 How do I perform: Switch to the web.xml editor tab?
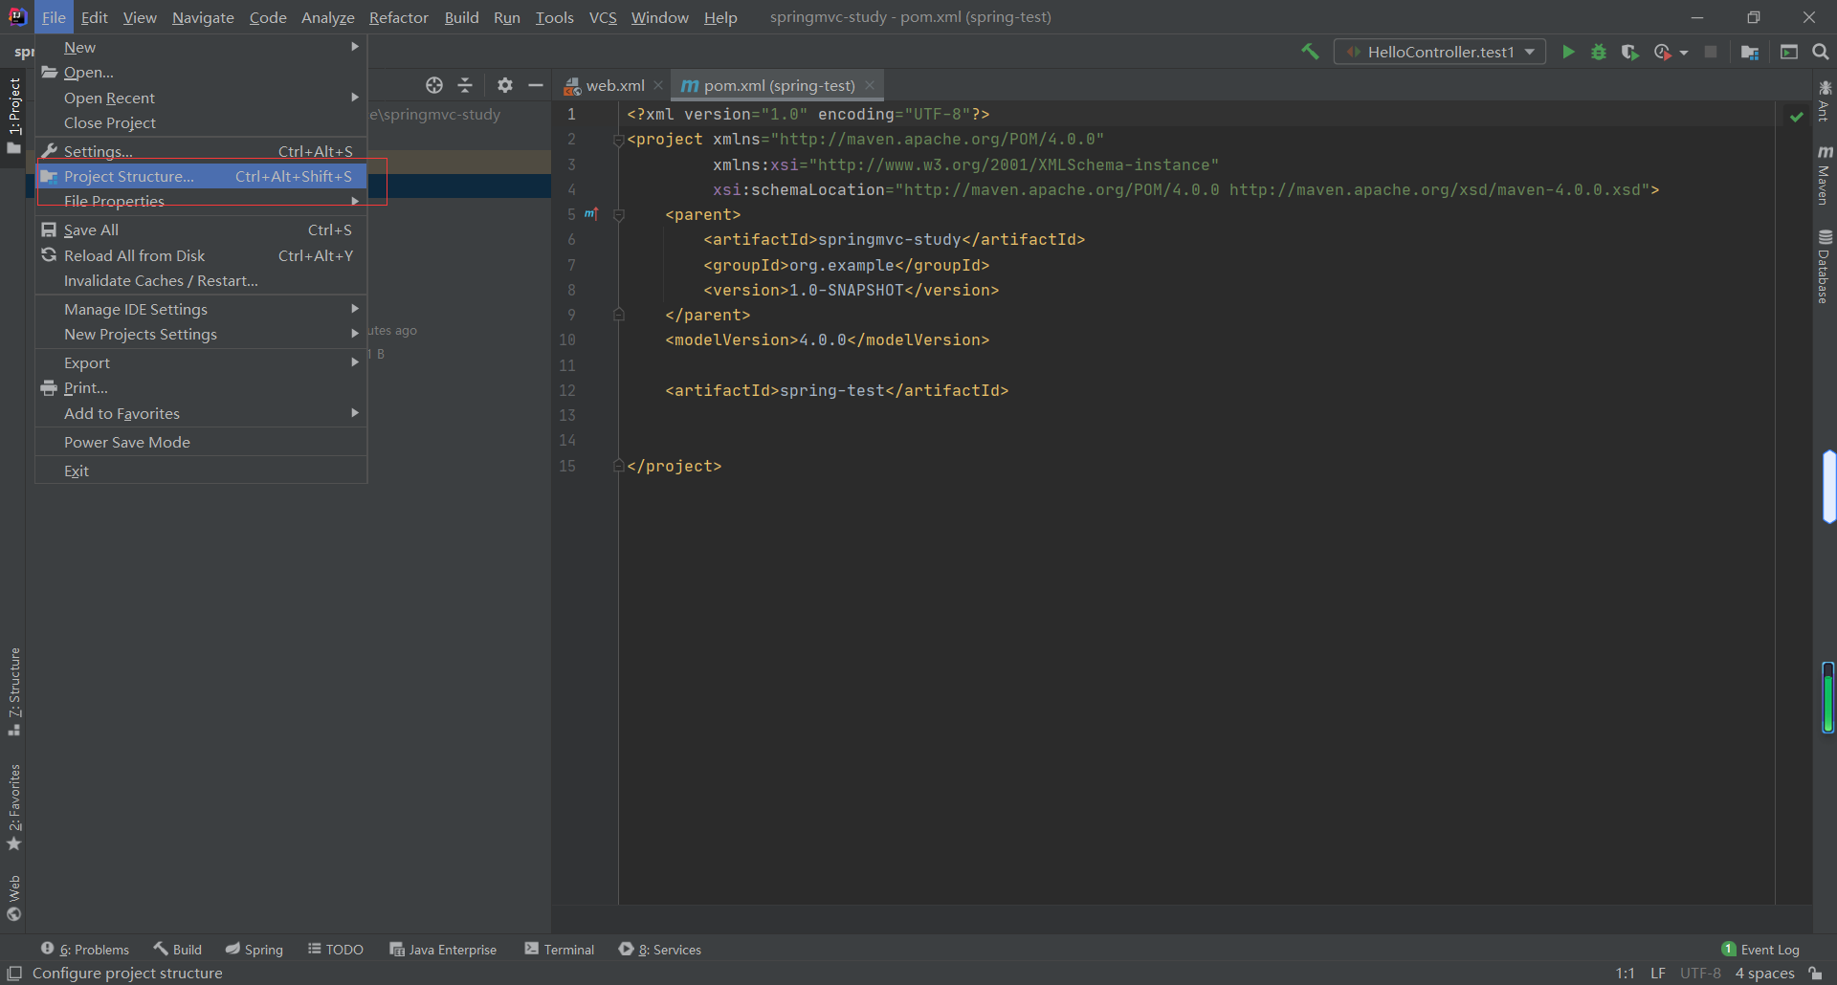tap(613, 85)
